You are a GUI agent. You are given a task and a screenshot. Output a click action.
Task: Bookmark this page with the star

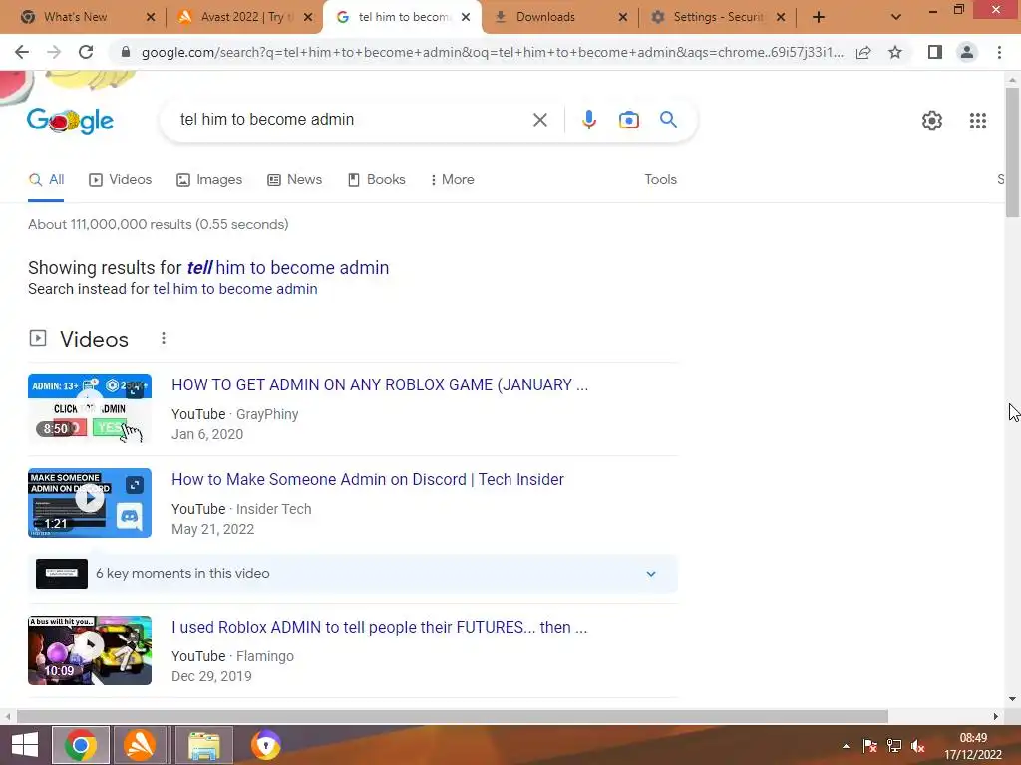point(895,52)
